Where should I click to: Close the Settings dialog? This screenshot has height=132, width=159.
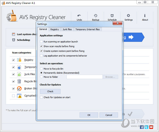(x=117, y=23)
